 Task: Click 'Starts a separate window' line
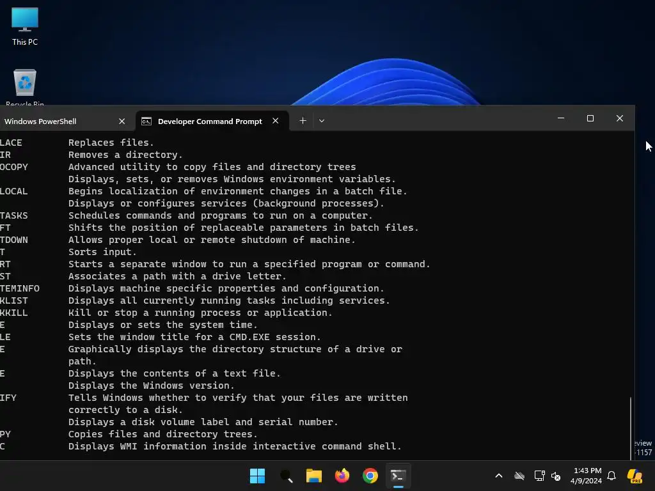tap(249, 264)
